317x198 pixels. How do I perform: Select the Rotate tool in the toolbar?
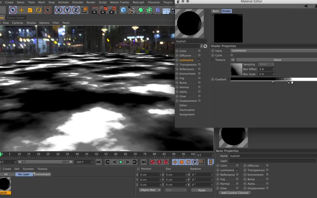[x=39, y=10]
